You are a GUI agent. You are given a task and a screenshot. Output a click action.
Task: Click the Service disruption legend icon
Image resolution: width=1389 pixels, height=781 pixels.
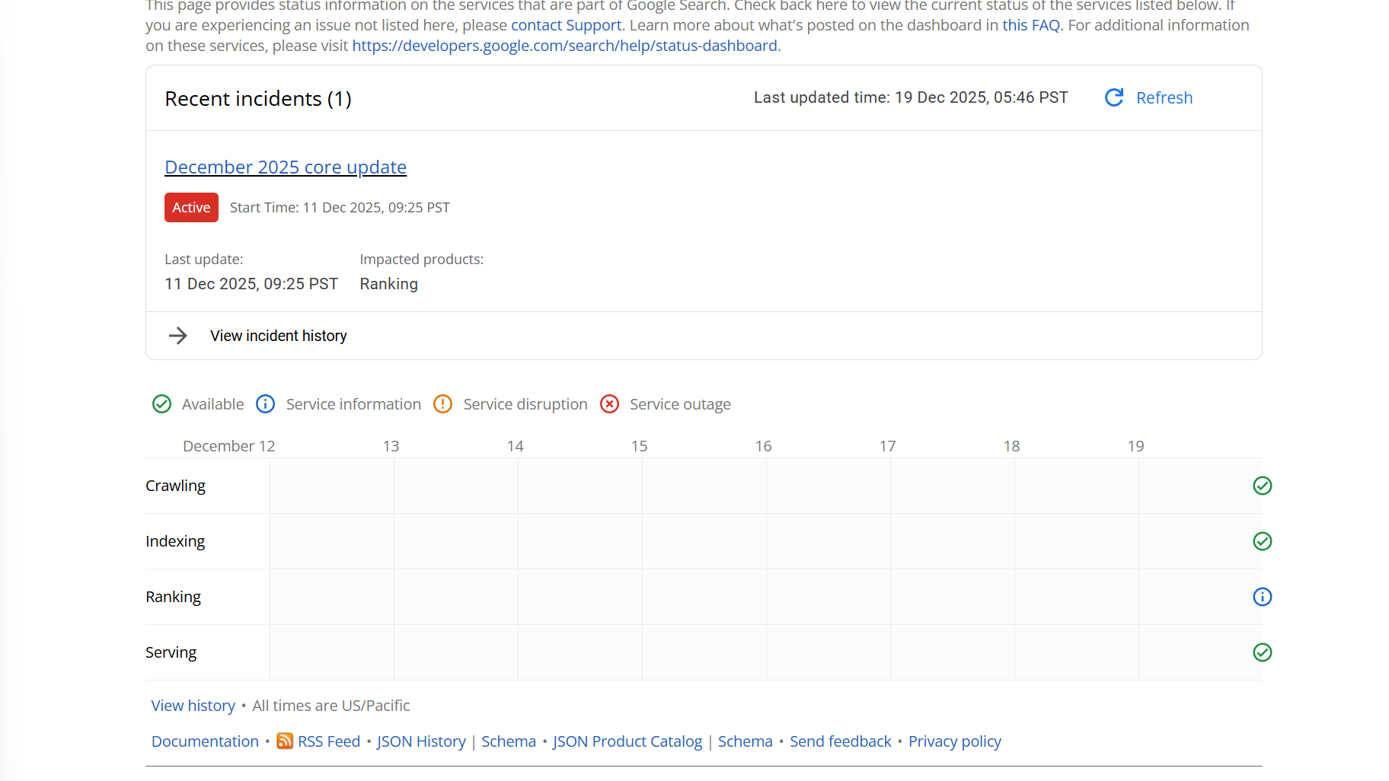[442, 404]
